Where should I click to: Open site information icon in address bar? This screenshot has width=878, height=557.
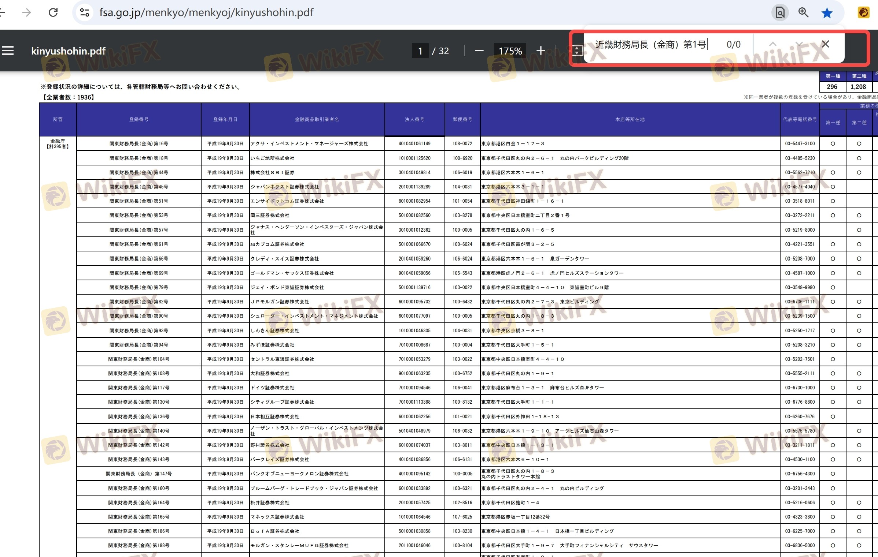tap(85, 12)
